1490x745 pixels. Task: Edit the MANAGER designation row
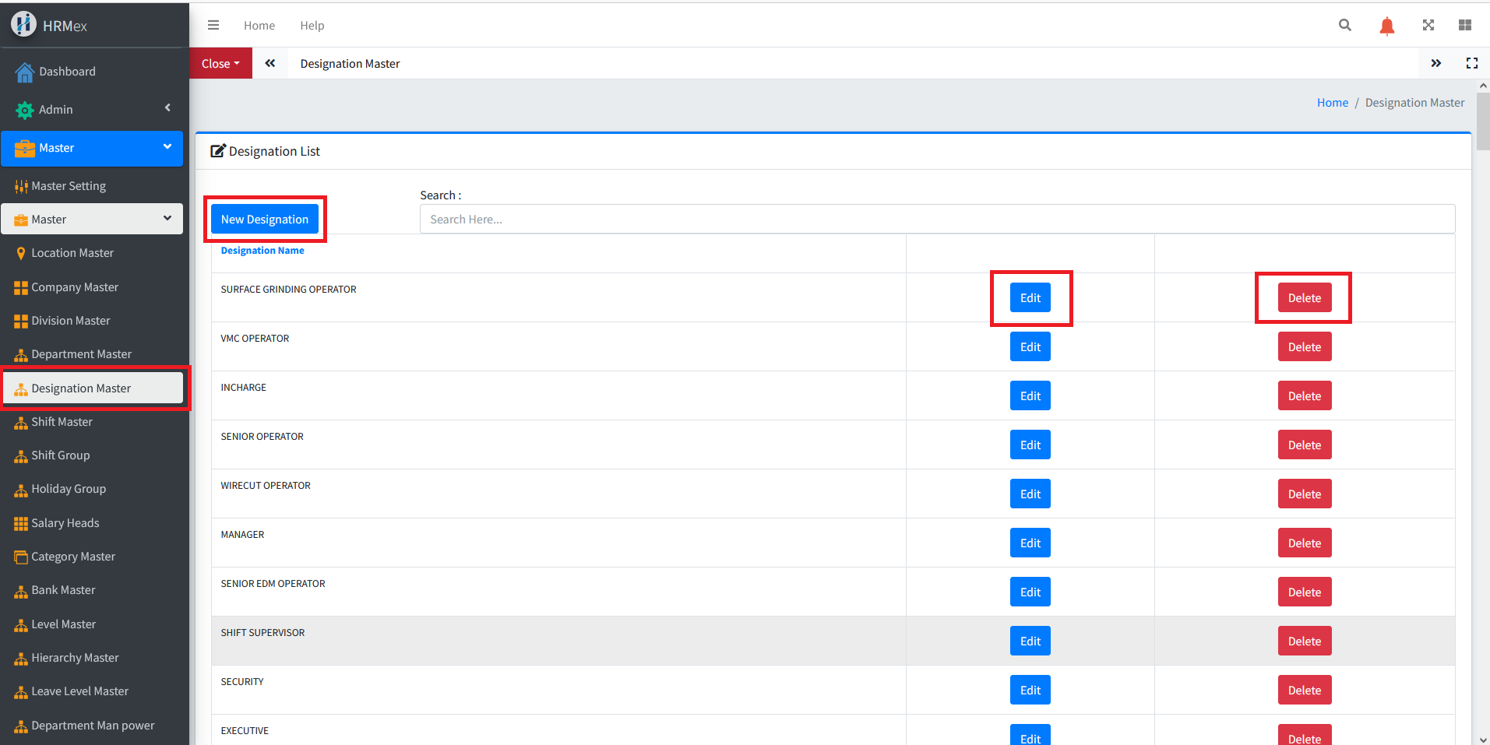click(x=1030, y=543)
